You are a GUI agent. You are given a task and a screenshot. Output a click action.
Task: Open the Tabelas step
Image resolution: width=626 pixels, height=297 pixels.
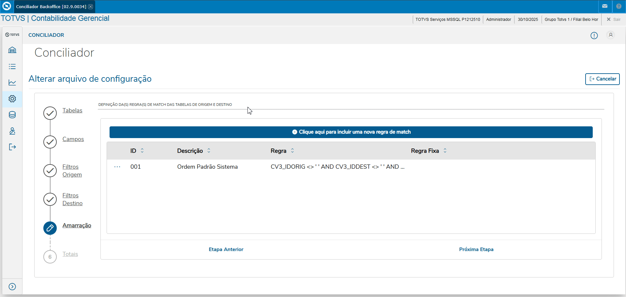coord(72,110)
